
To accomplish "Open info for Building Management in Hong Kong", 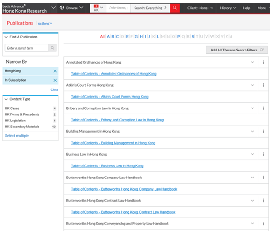I will tap(263, 131).
